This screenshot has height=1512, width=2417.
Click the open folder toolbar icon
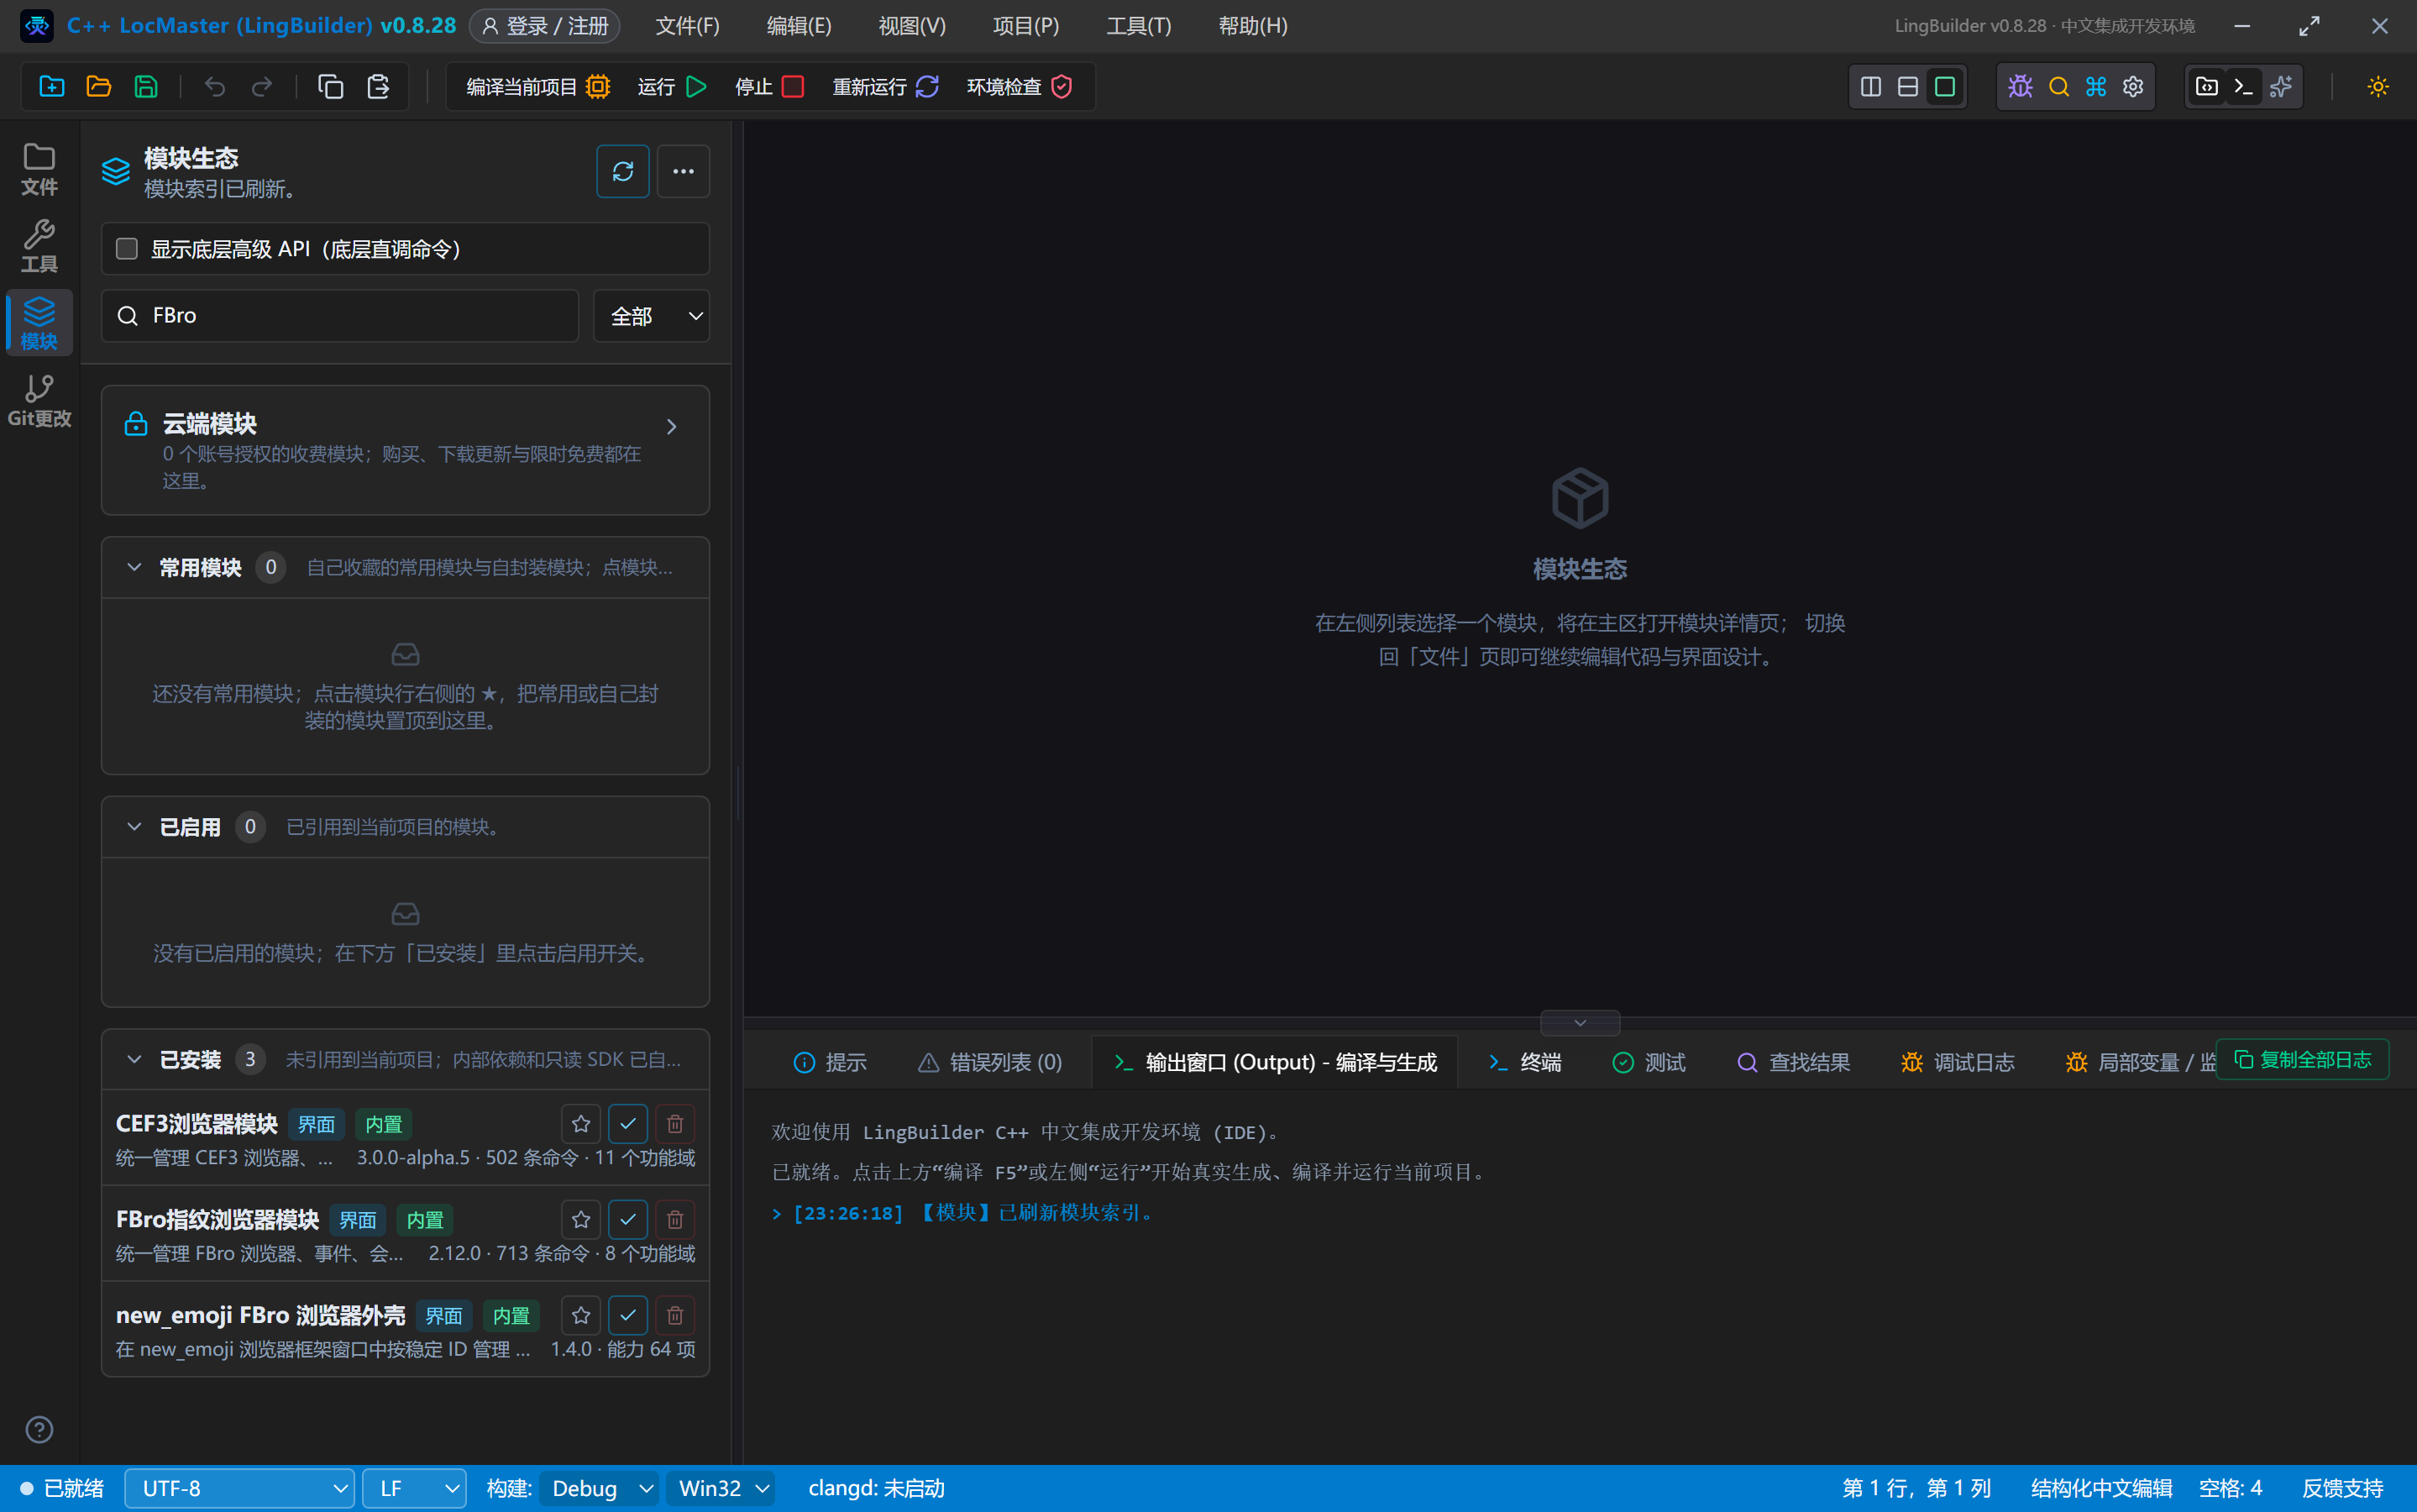pyautogui.click(x=99, y=87)
